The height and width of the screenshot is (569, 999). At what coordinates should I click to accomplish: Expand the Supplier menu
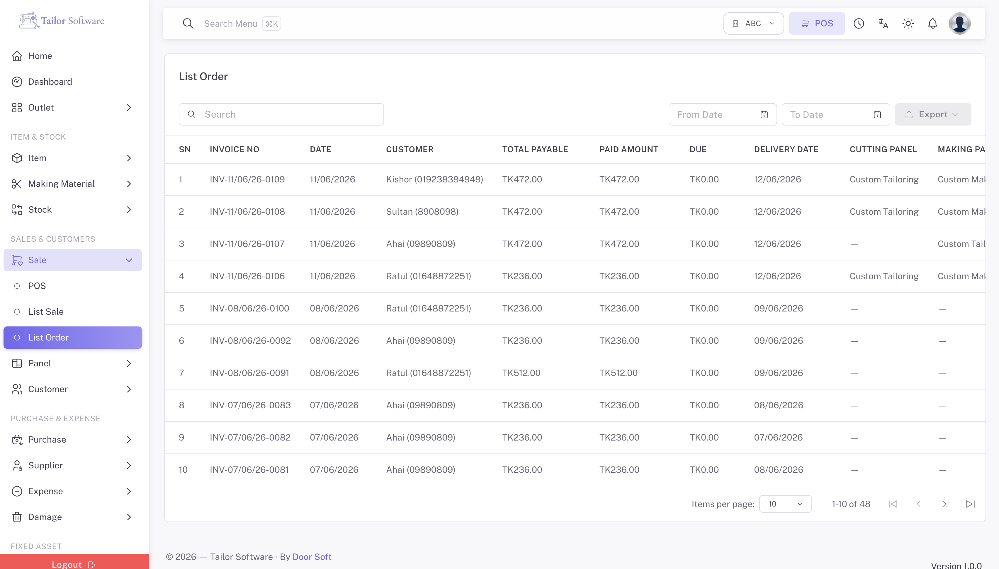point(73,465)
